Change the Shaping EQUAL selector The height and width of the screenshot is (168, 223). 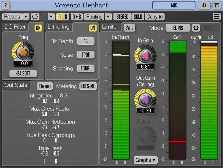point(86,68)
